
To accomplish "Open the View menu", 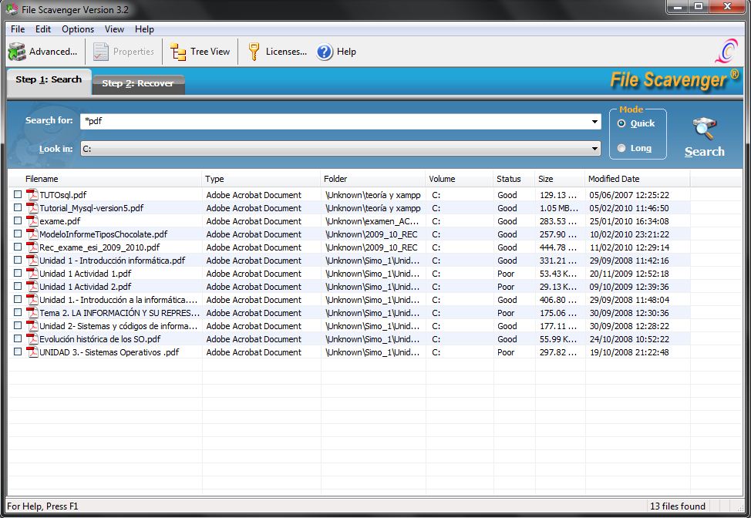I will click(114, 29).
